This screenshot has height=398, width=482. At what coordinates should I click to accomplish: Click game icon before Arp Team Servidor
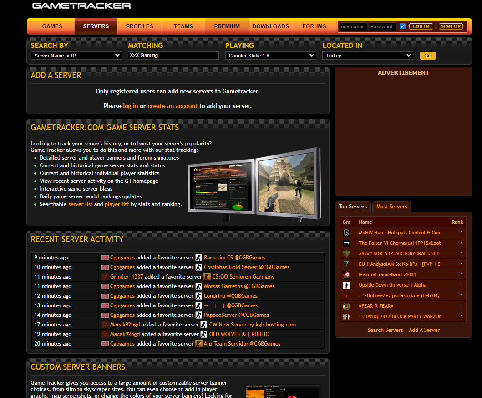[199, 343]
